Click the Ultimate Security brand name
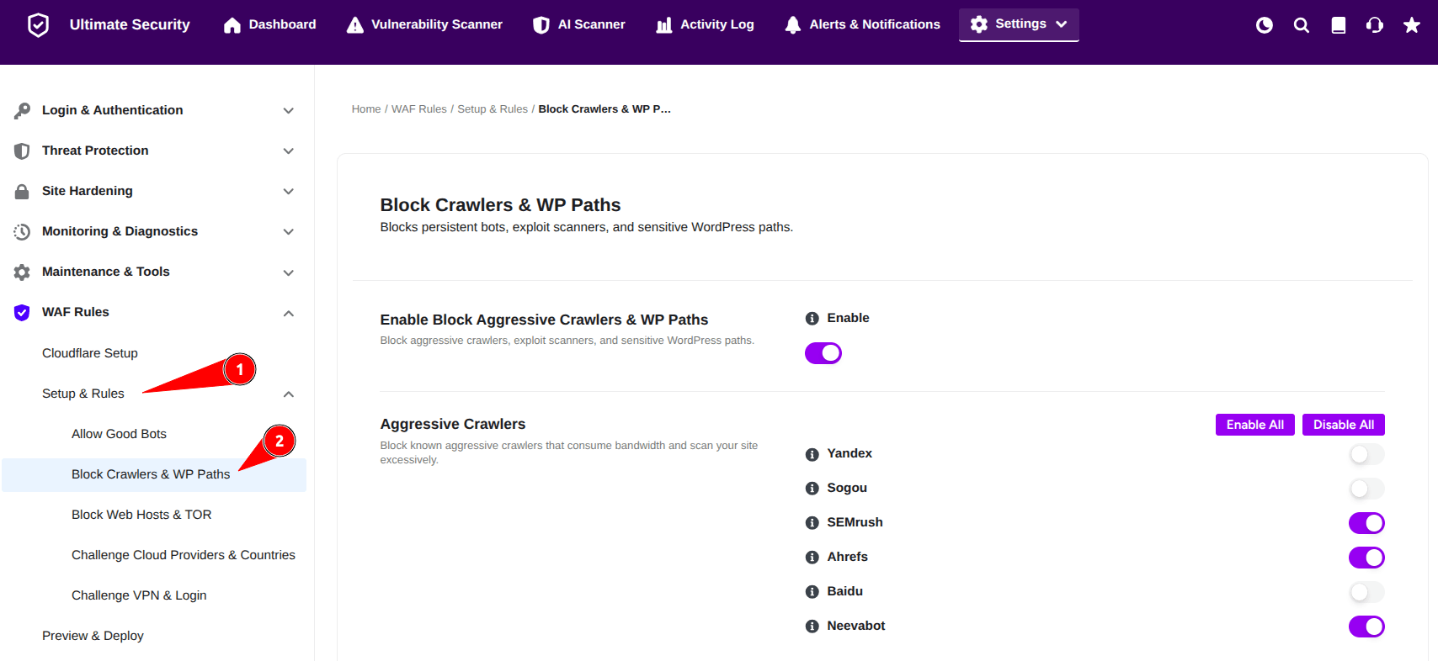The image size is (1438, 661). coord(130,25)
